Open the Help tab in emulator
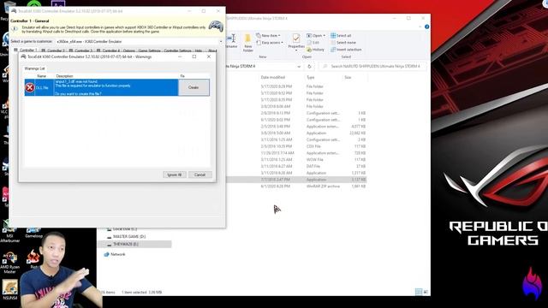This screenshot has width=548, height=308. [x=199, y=50]
